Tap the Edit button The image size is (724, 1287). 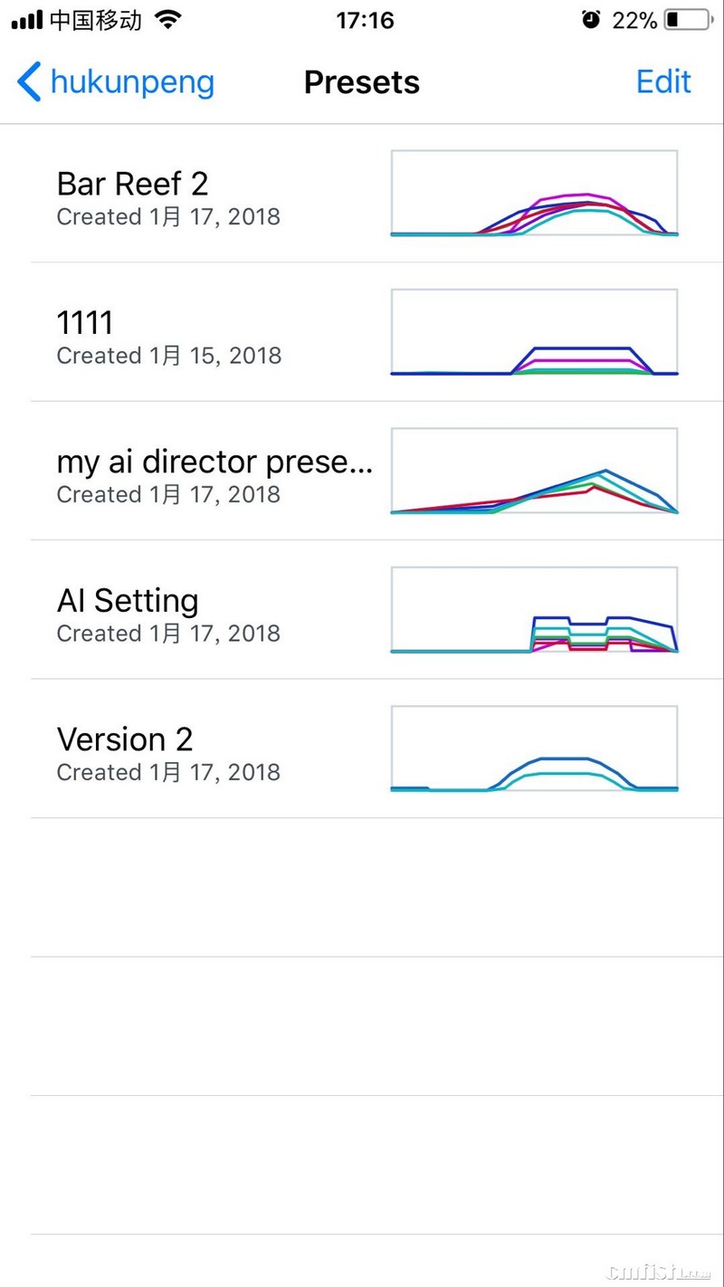[663, 82]
